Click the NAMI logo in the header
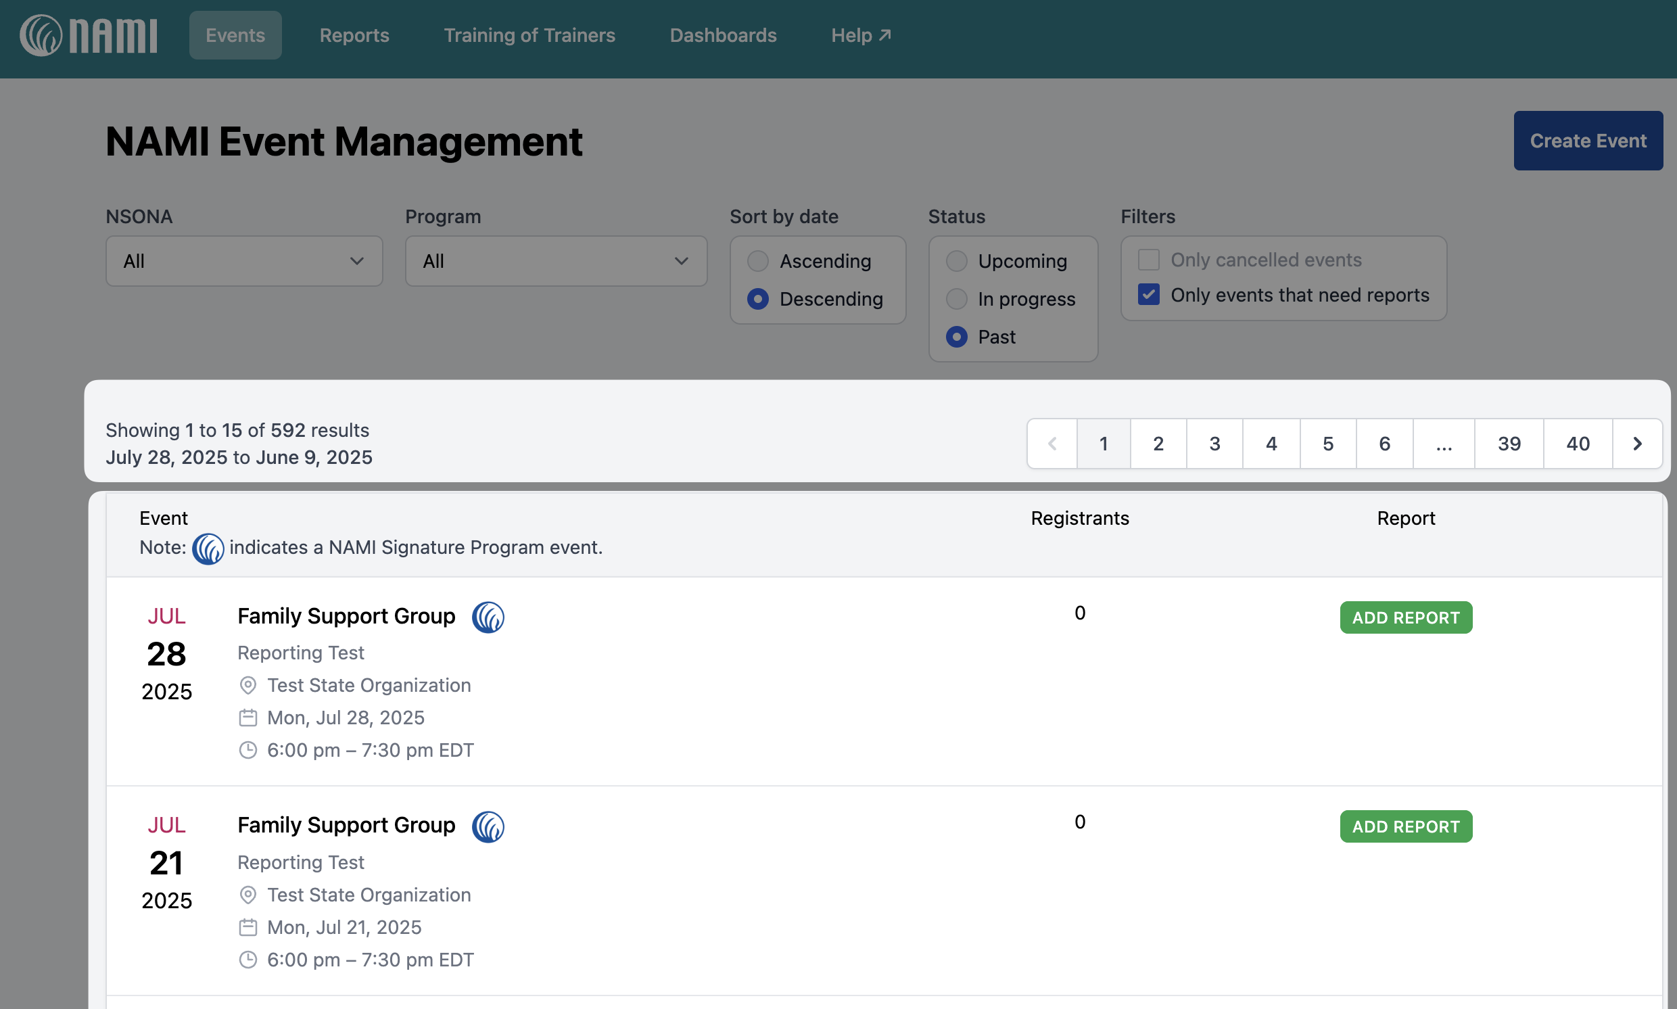 tap(89, 35)
